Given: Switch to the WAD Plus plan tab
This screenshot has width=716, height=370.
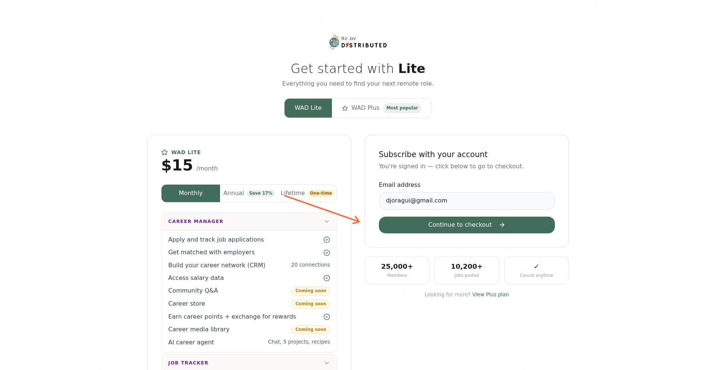Looking at the screenshot, I should [381, 108].
